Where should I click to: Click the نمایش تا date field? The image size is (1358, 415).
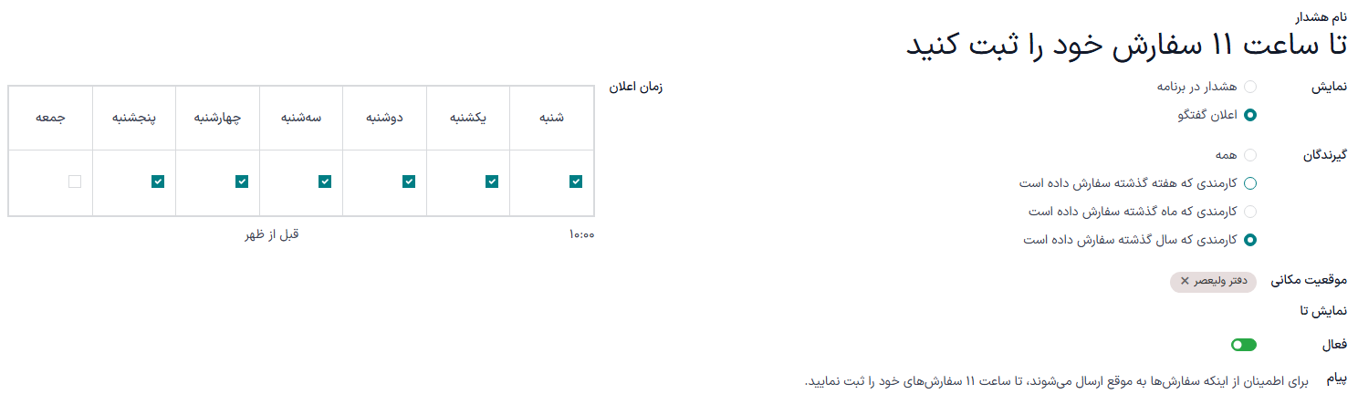[1186, 312]
